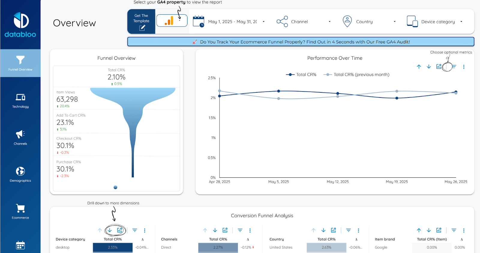Select the desktop row in Device category table
Image resolution: width=480 pixels, height=253 pixels.
(x=102, y=247)
